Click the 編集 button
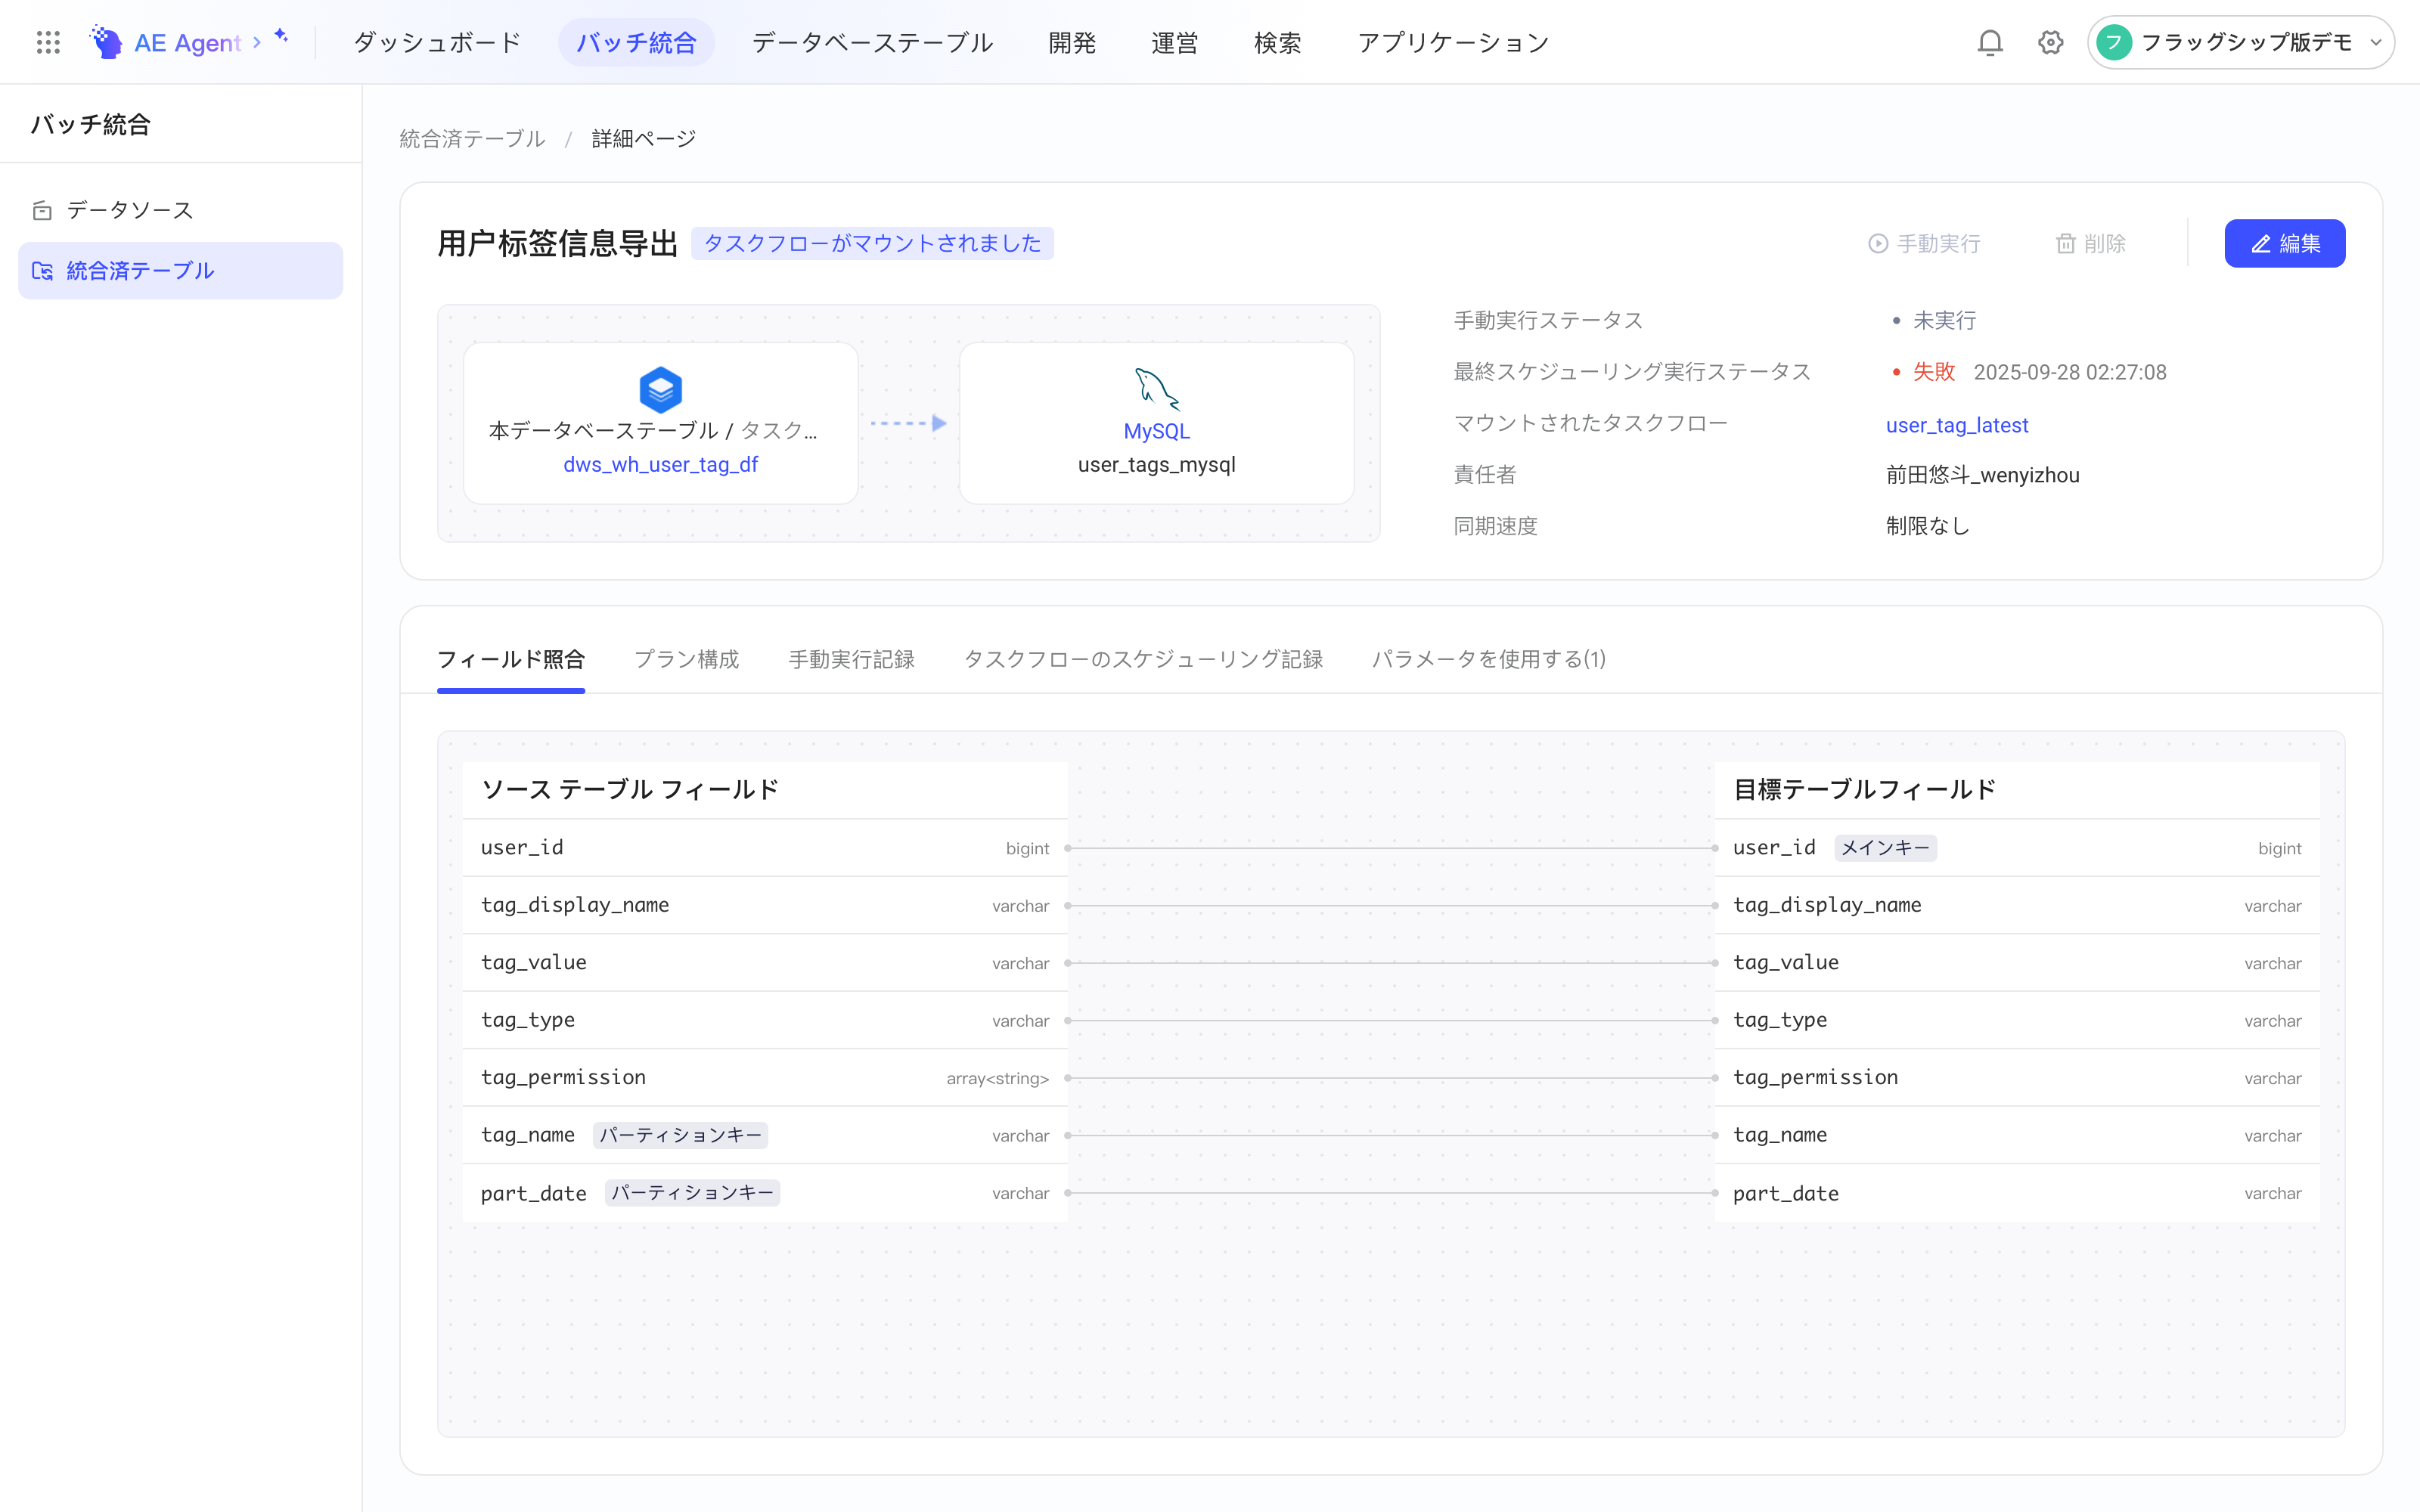This screenshot has height=1512, width=2420. pyautogui.click(x=2284, y=243)
